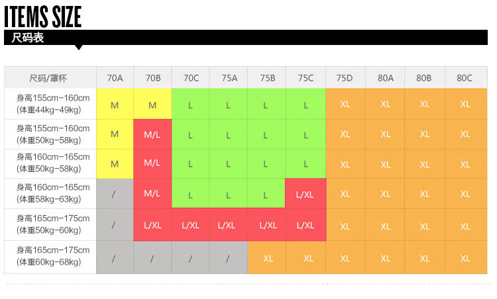Select the 75B column header

[x=267, y=77]
